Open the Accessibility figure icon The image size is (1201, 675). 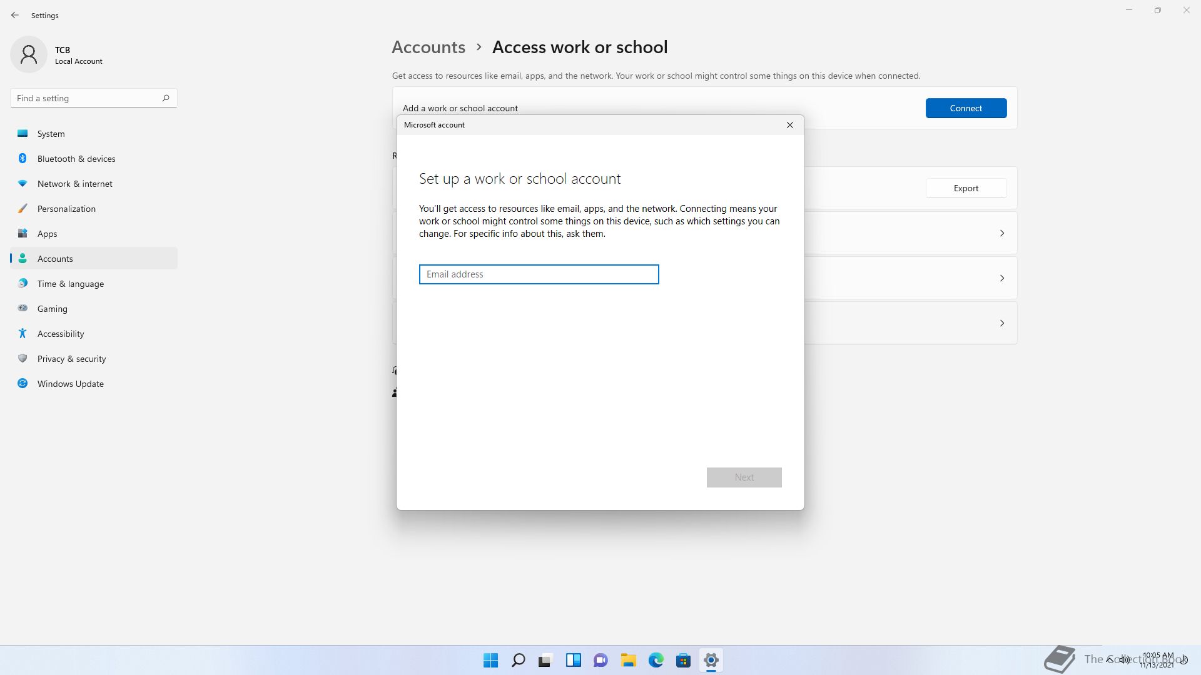point(23,333)
